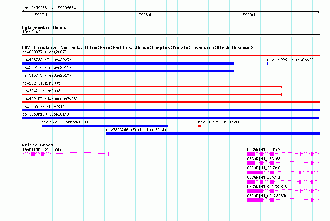Viewport: 330px width, 221px height.
Task: Select the nsv458782 (Itsara2009) blue gain bar
Action: click(x=128, y=63)
